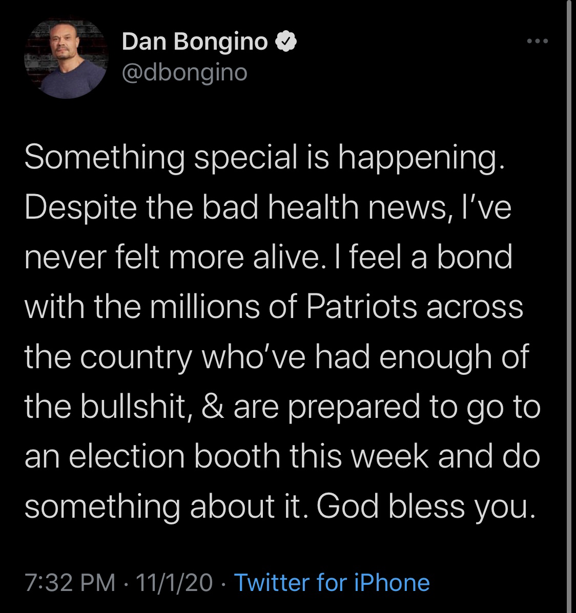The image size is (576, 613).
Task: Open the Twitter for iPhone source link
Action: 332,583
